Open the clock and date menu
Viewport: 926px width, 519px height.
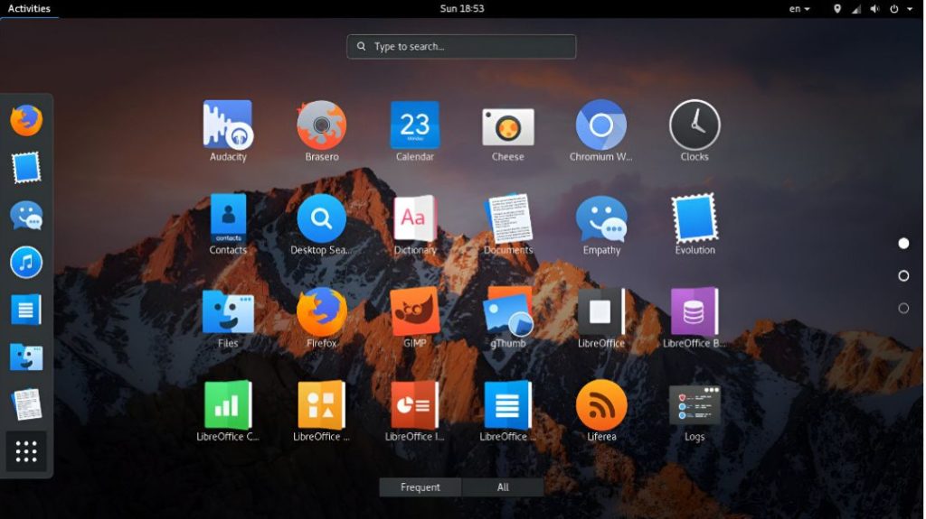tap(462, 8)
